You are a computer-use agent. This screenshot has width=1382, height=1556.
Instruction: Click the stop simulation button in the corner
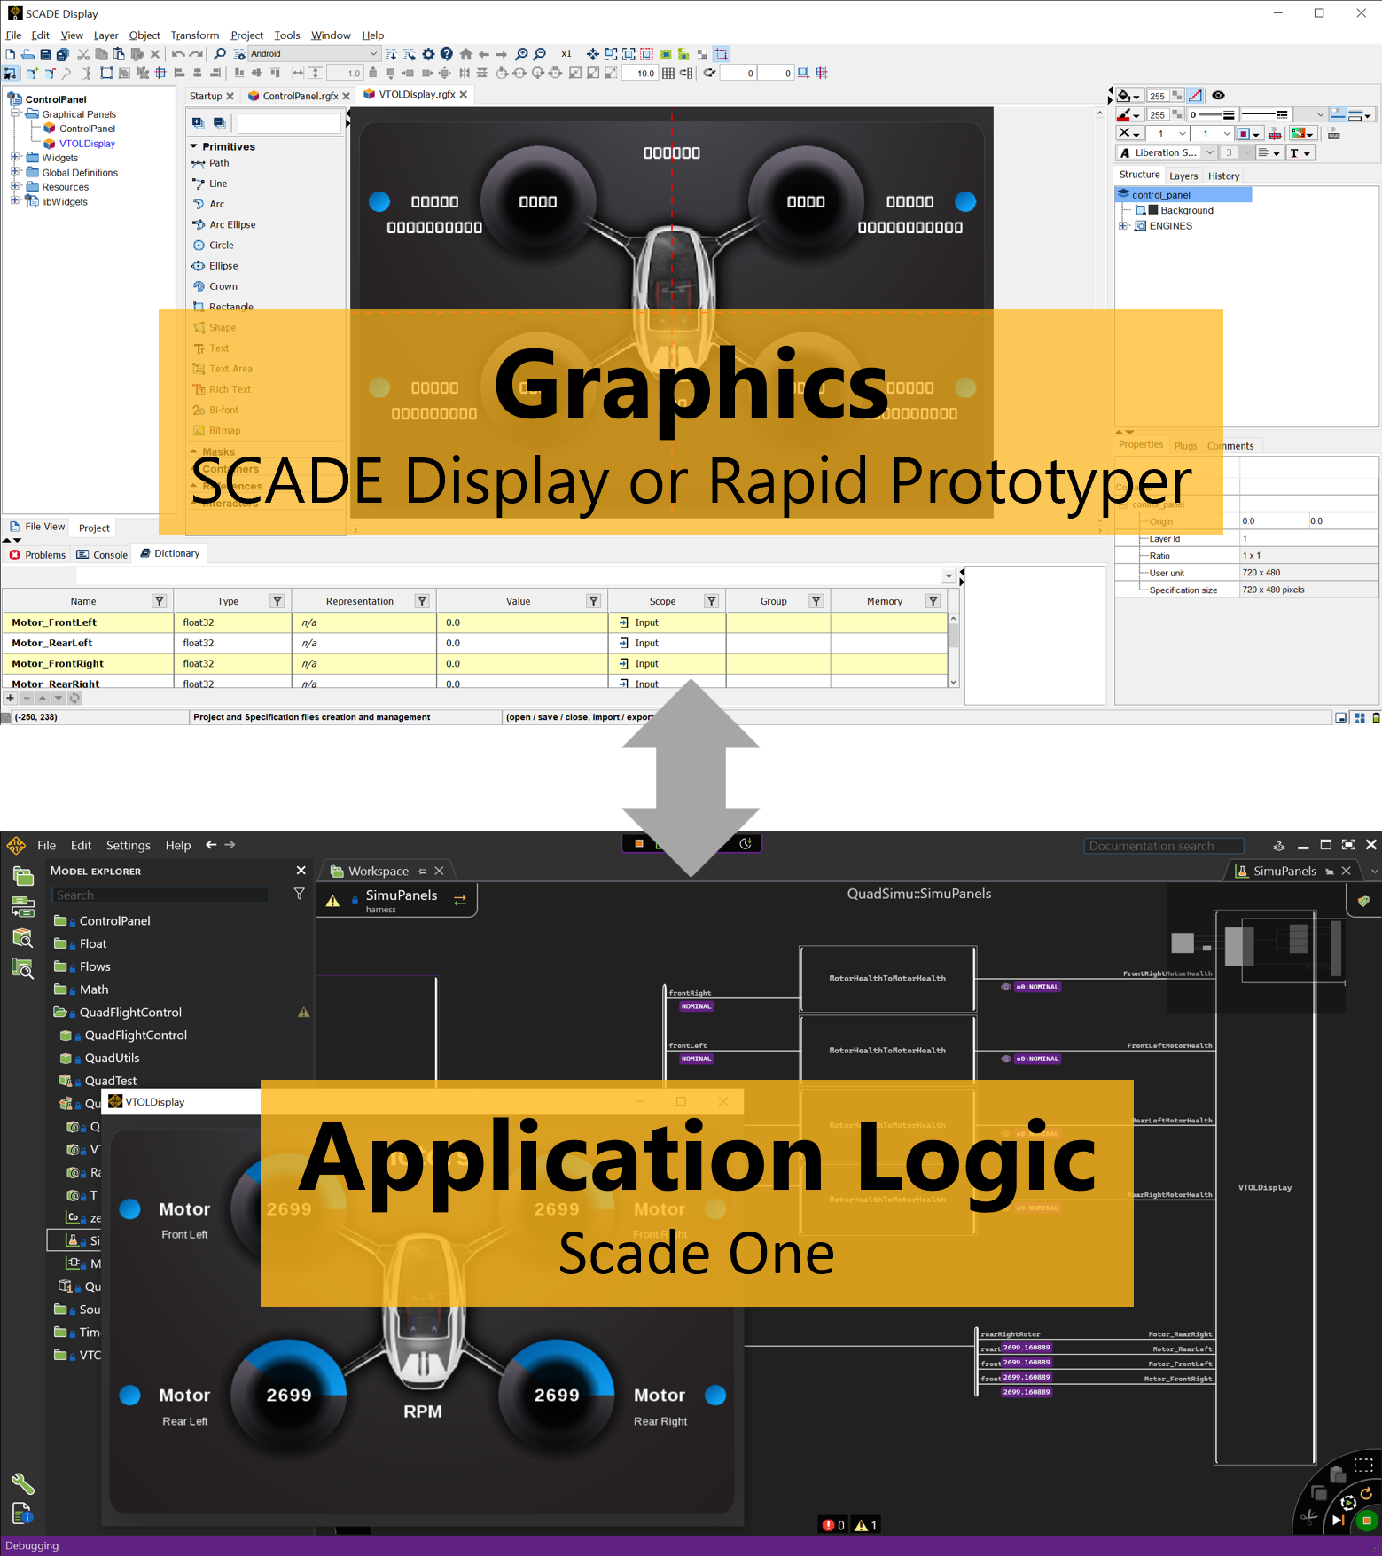click(x=1366, y=1521)
